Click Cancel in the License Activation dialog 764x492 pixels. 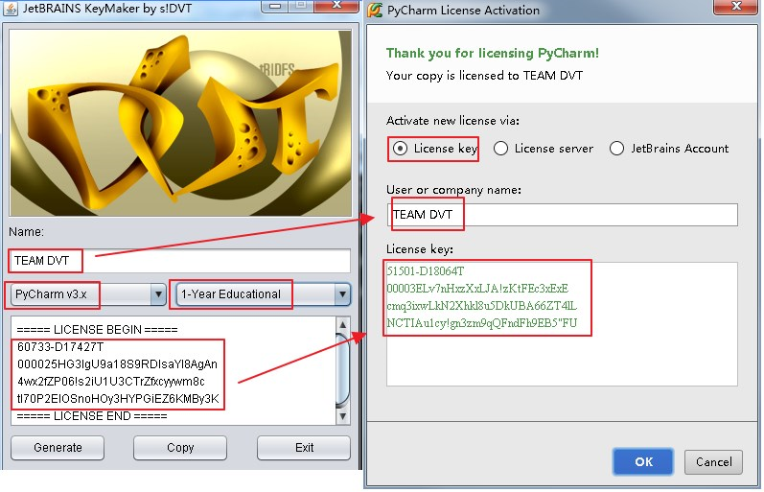(713, 461)
